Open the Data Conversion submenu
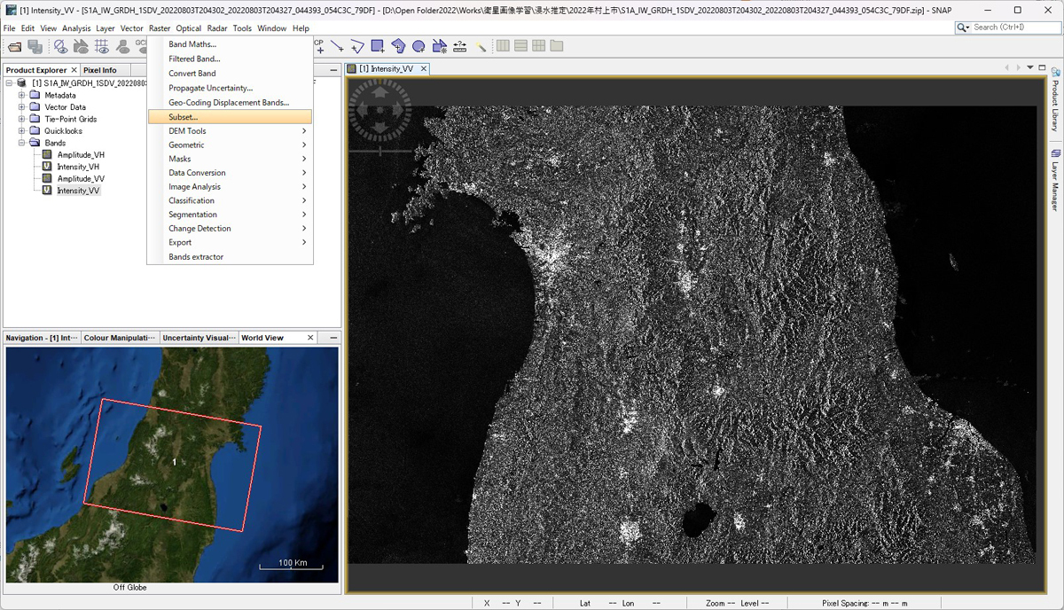1064x610 pixels. click(230, 173)
